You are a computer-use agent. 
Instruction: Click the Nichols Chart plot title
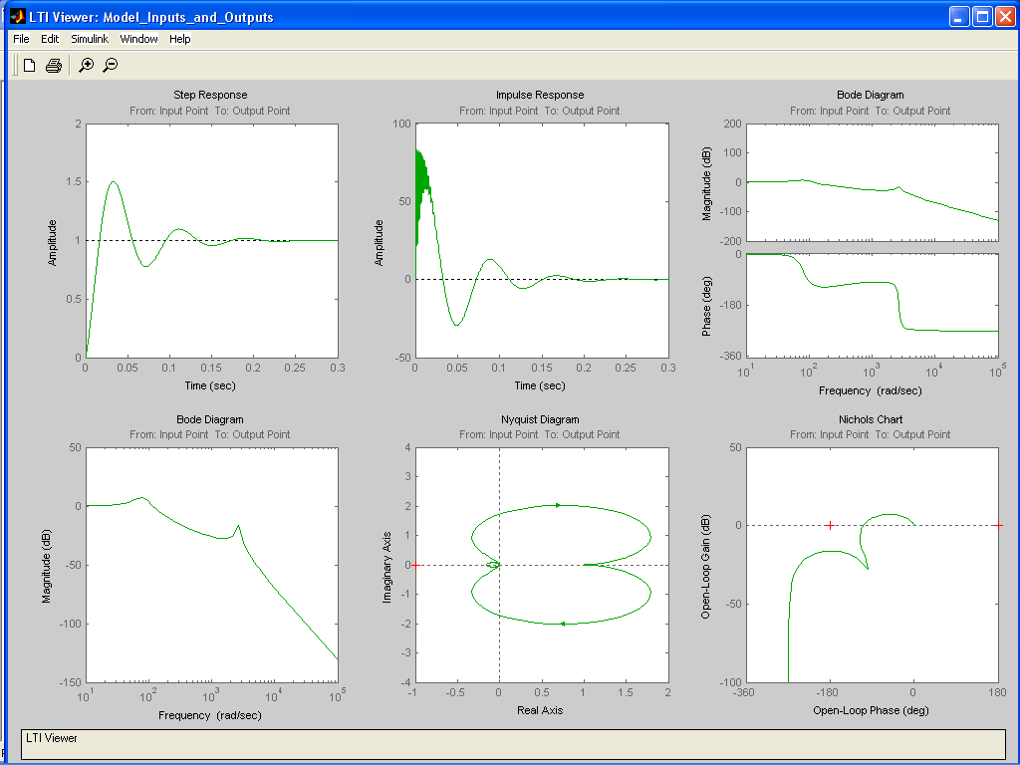(x=871, y=419)
